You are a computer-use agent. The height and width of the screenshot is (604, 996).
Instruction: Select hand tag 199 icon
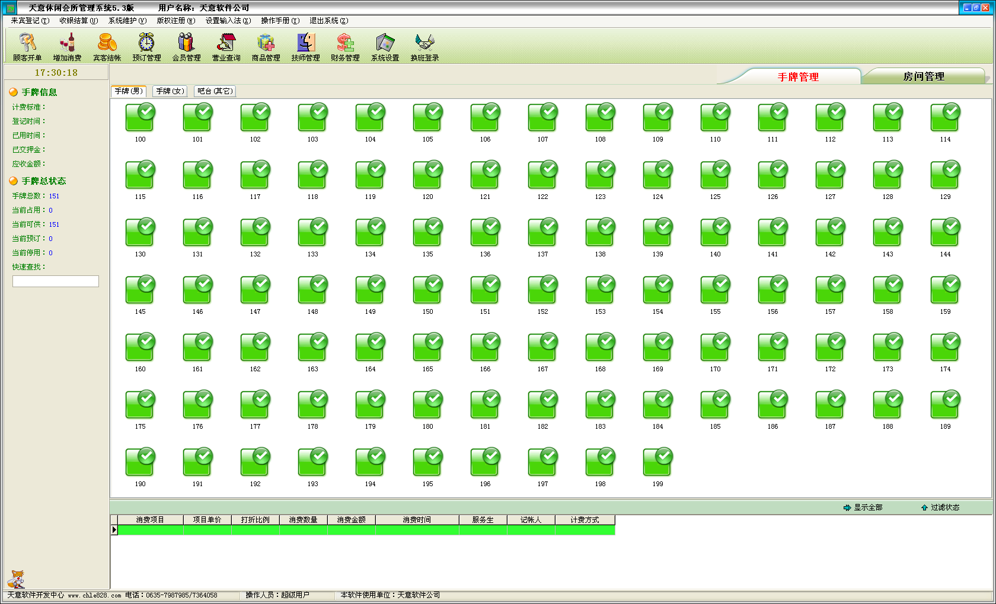[x=657, y=462]
